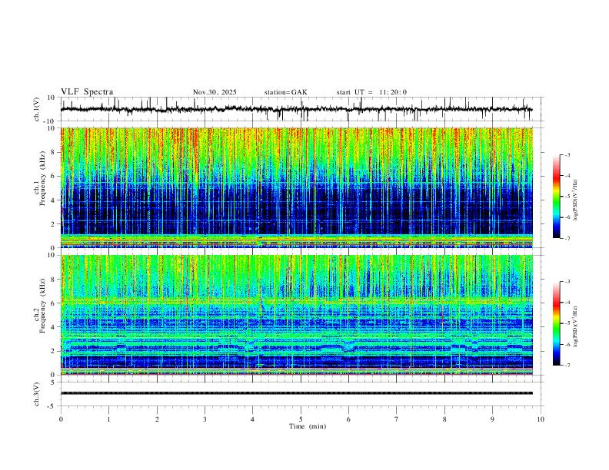Screen dimensions: 609x470
Task: Click the 'Time (min)' axis label
Action: pos(308,426)
